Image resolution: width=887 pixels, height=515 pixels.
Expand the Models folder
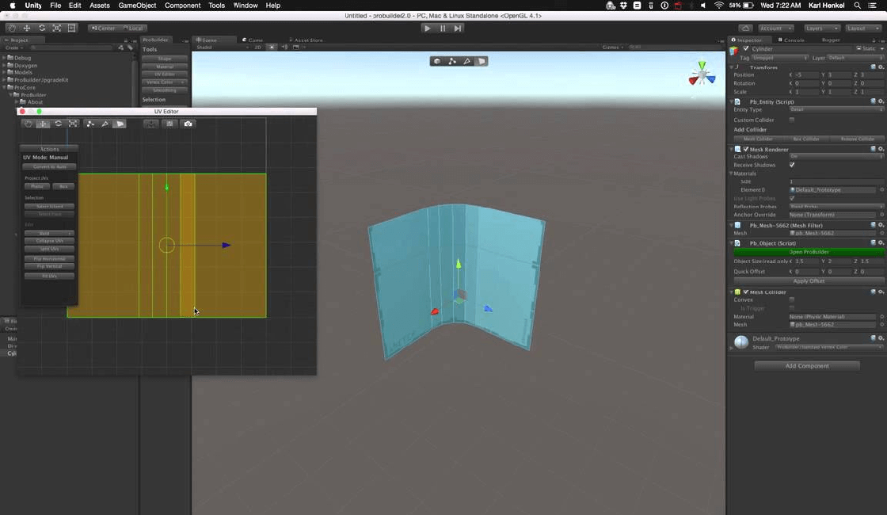click(4, 72)
